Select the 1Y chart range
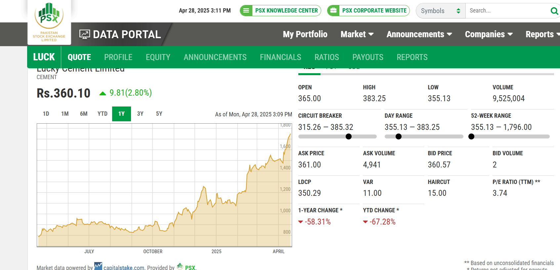 pyautogui.click(x=121, y=114)
